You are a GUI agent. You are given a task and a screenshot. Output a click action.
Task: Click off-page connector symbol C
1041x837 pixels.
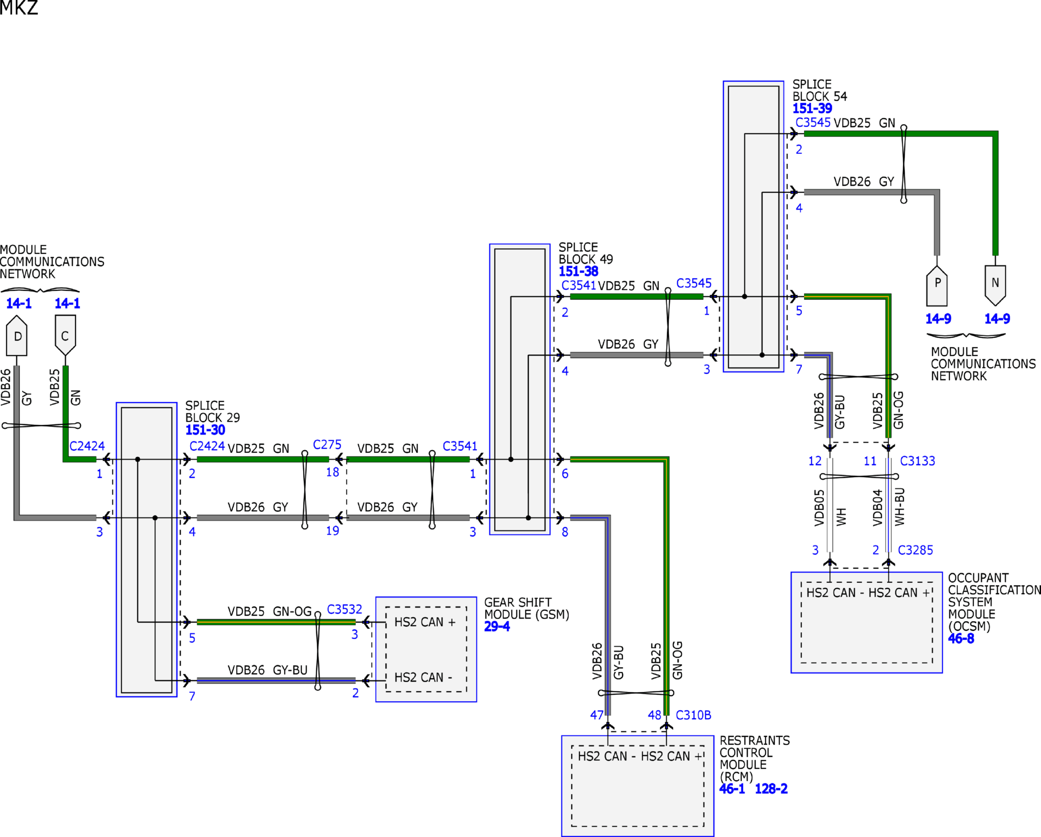[x=65, y=335]
